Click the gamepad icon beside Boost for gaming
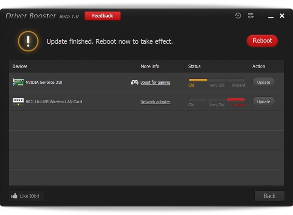Screen dimensions: 293x215 134,82
